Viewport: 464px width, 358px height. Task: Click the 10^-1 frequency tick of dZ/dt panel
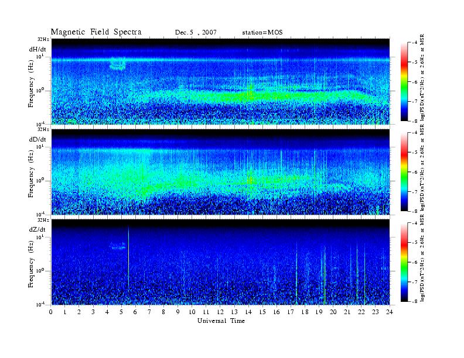tap(40, 304)
